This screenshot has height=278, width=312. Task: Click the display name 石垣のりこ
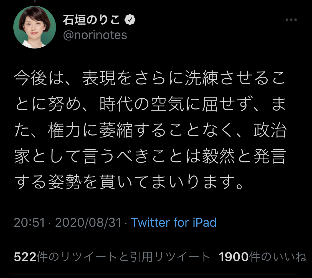pyautogui.click(x=92, y=20)
